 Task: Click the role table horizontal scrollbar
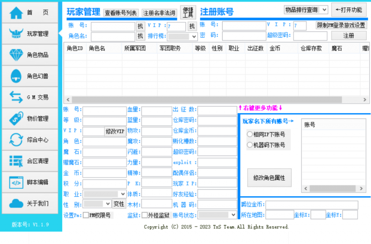coord(207,100)
